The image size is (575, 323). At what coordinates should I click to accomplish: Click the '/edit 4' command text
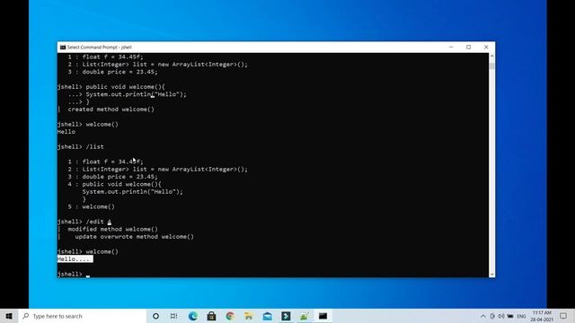(98, 222)
